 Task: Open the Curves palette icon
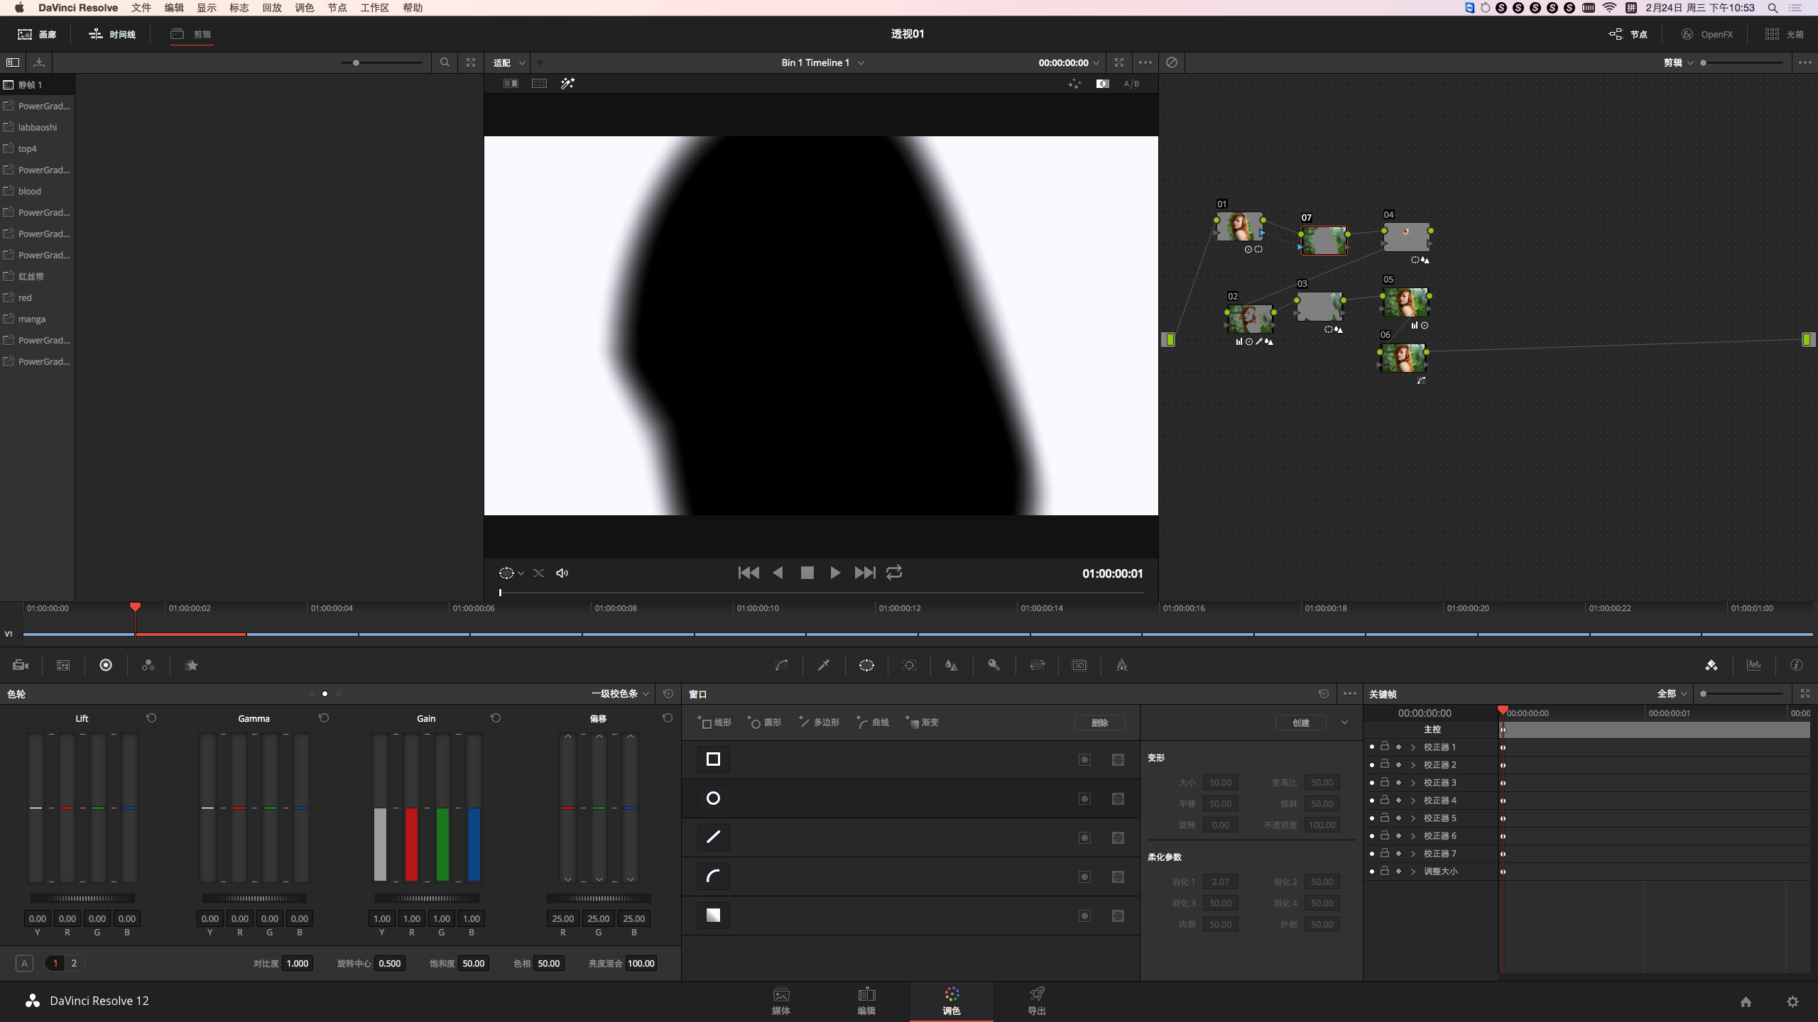(x=781, y=665)
